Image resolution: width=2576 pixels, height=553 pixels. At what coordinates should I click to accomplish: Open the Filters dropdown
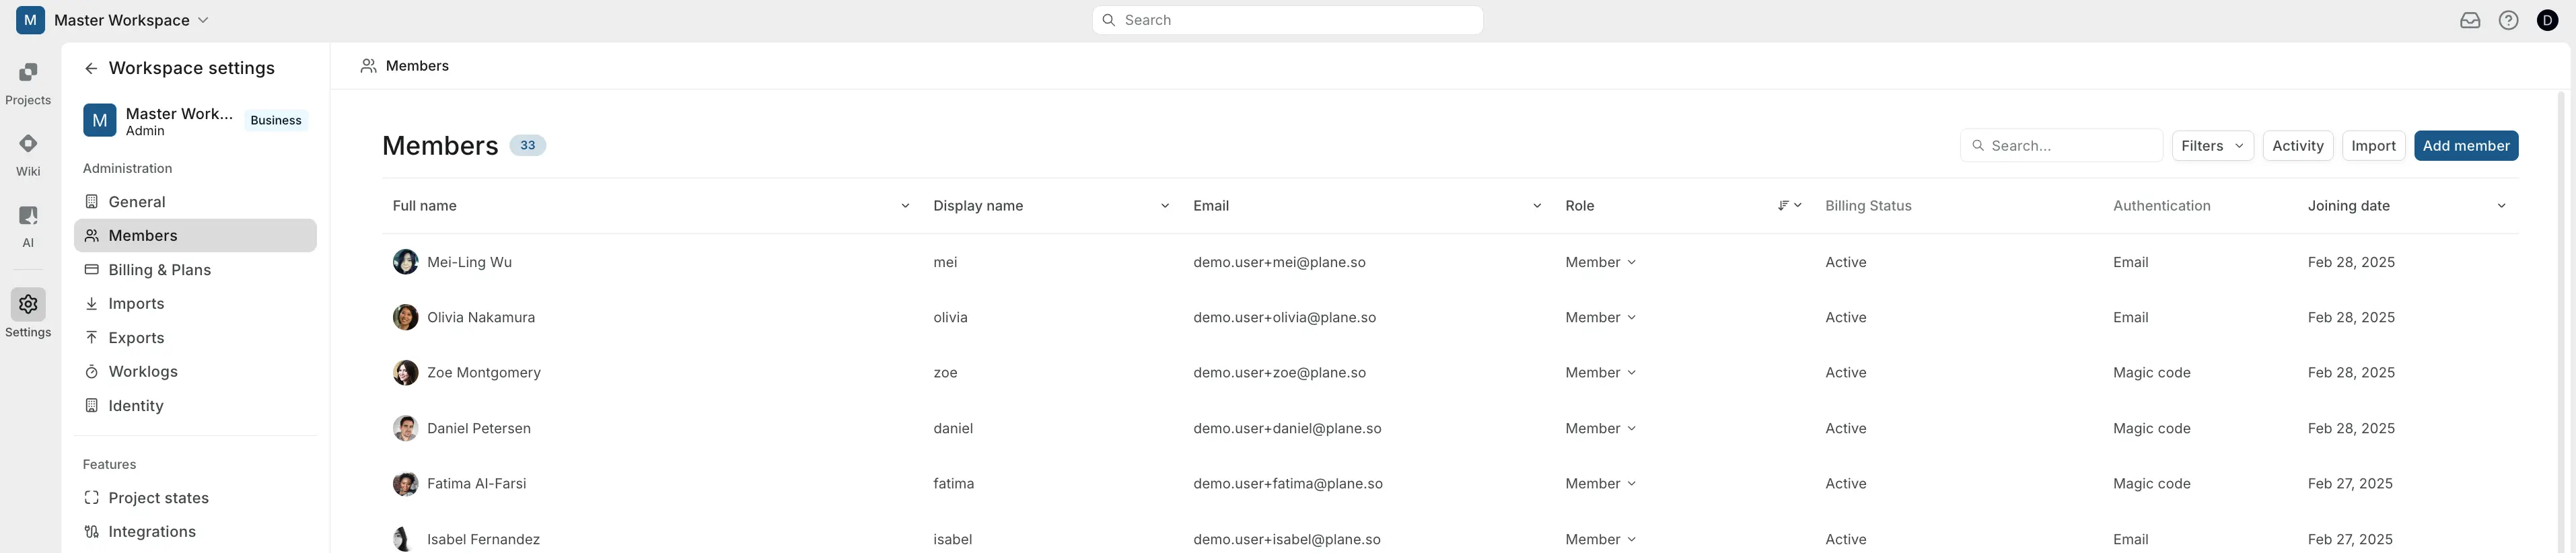pyautogui.click(x=2212, y=146)
